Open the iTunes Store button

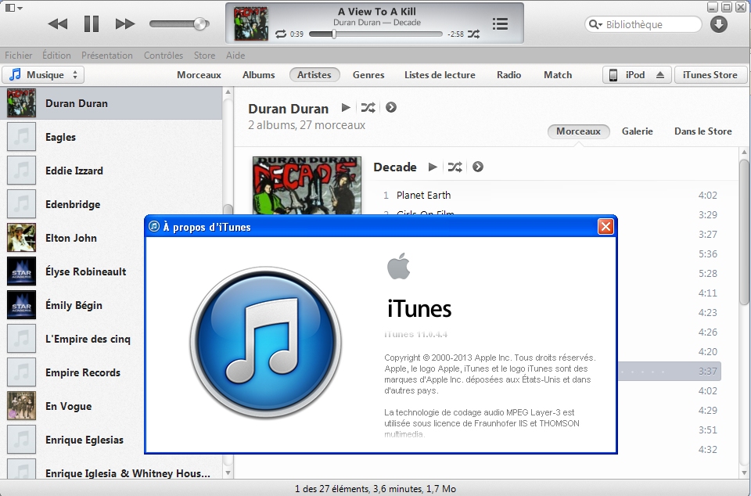point(710,74)
